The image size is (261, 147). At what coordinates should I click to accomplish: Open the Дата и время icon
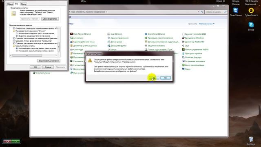pos(115,42)
